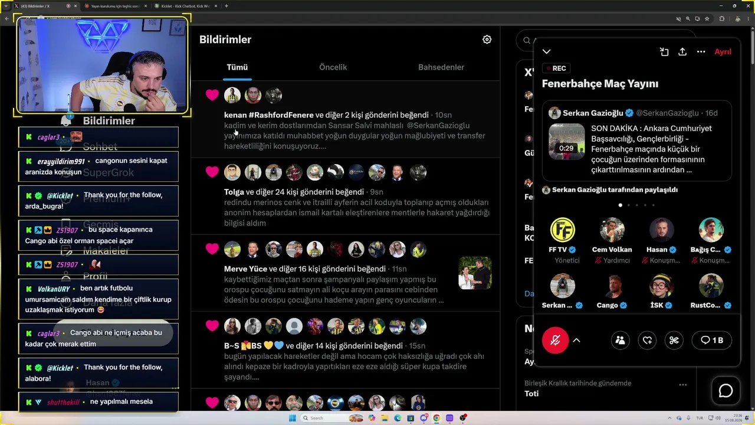
Task: Open Bağış C... speaker avatar
Action: 711,230
